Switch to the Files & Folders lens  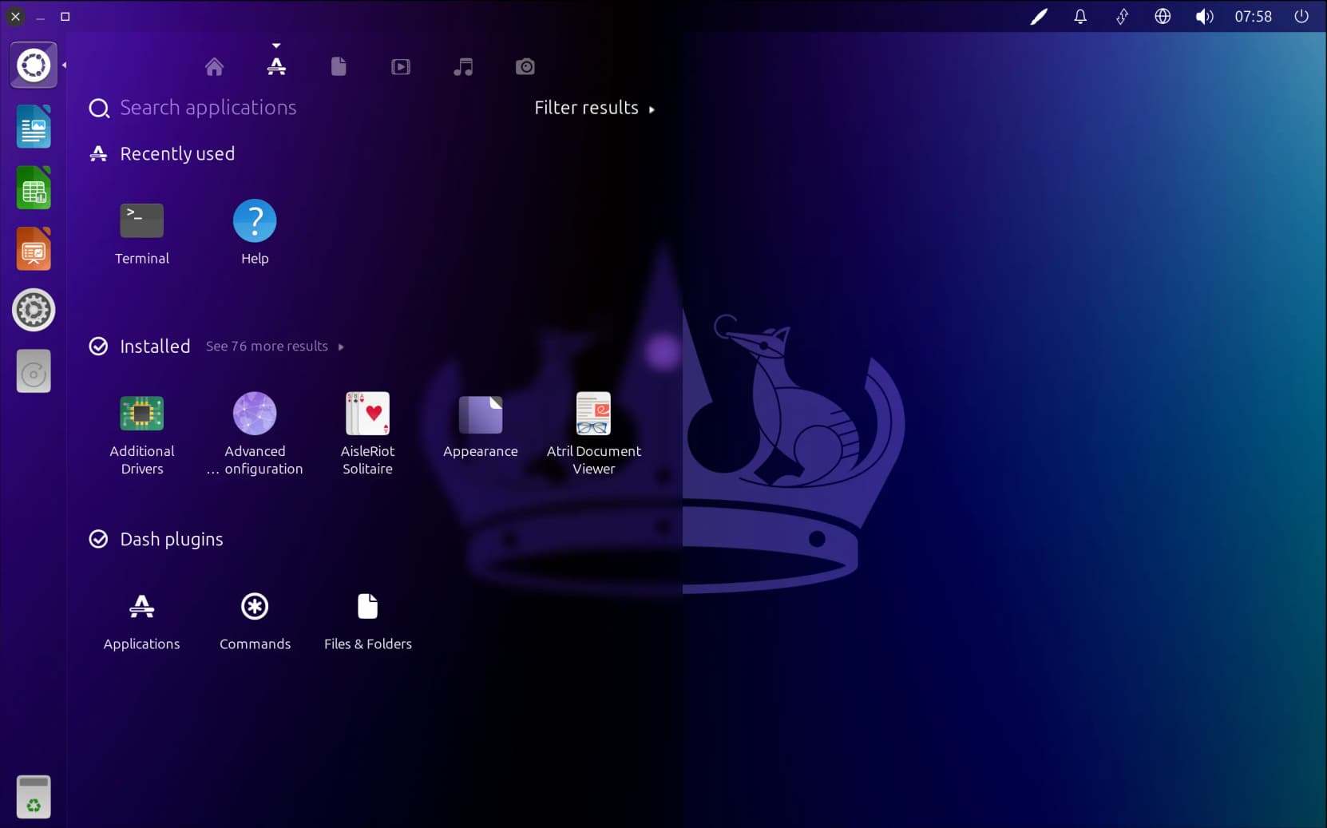coord(339,66)
